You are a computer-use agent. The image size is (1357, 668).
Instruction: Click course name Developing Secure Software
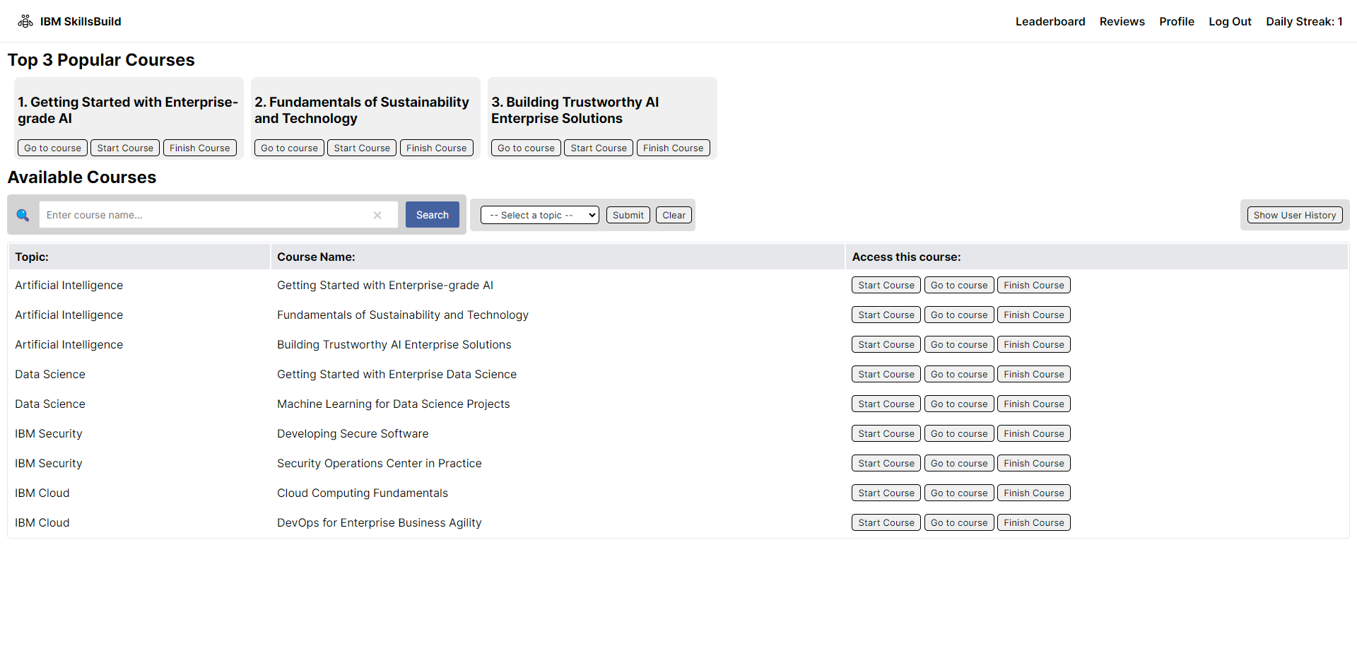(353, 433)
